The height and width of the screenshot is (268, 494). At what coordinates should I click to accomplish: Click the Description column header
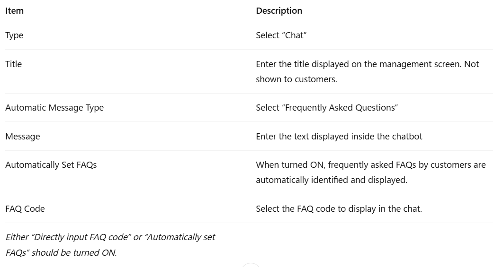(279, 11)
